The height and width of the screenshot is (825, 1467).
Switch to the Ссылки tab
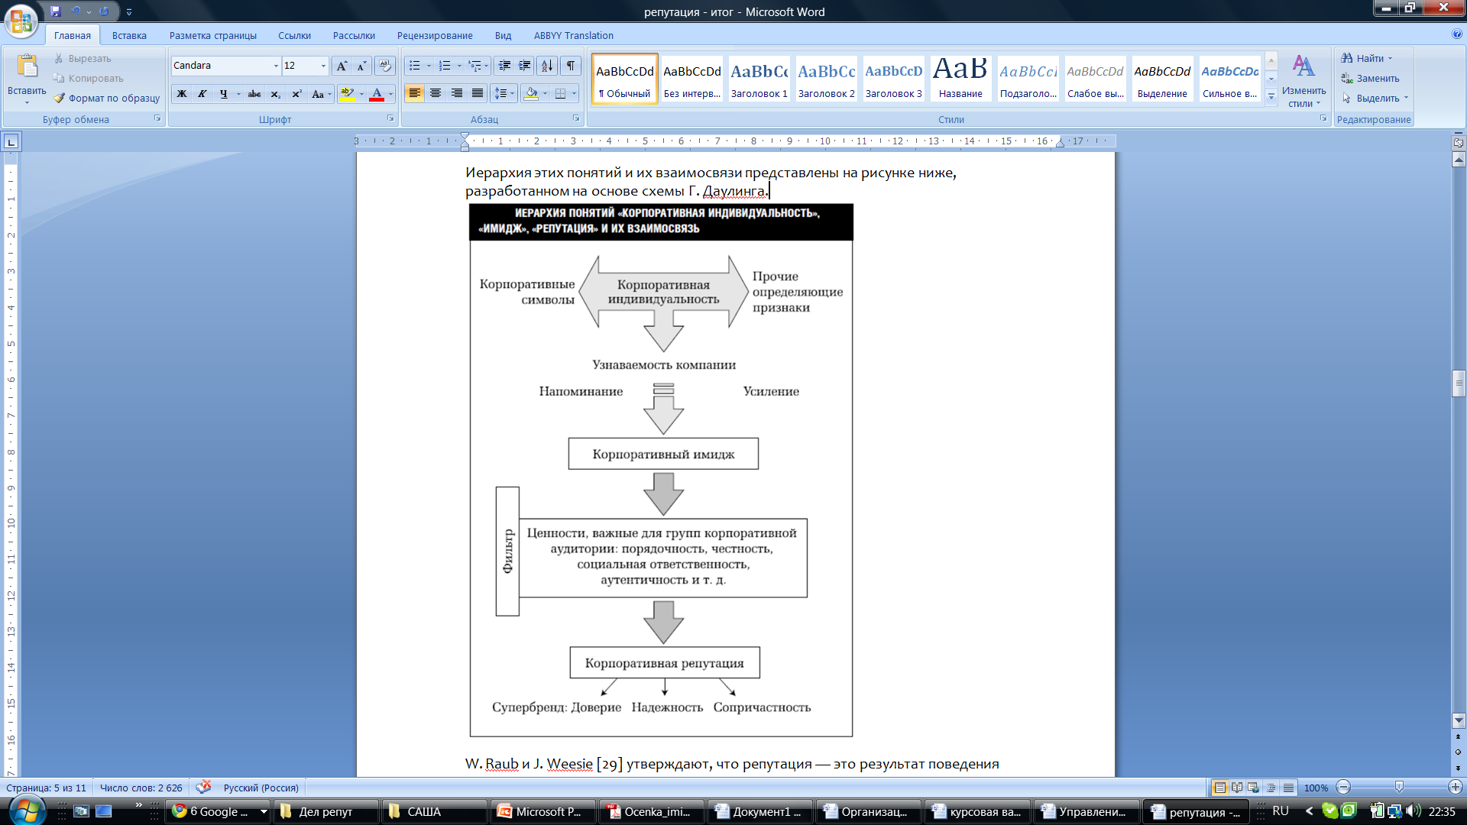(294, 35)
